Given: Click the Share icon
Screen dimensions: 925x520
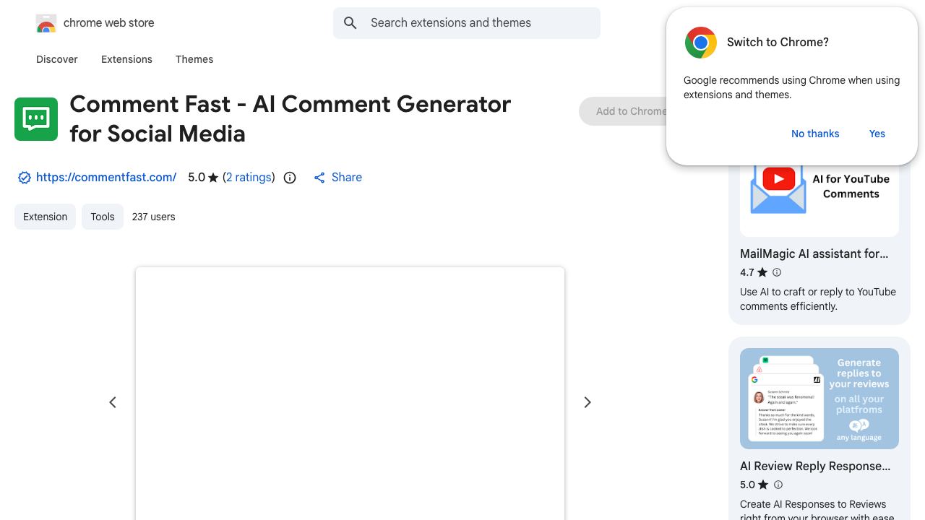Looking at the screenshot, I should click(319, 178).
